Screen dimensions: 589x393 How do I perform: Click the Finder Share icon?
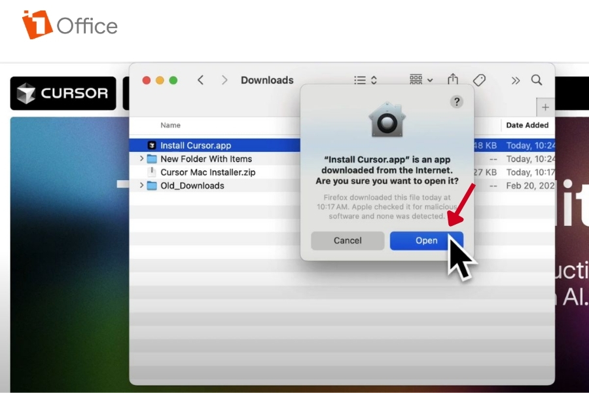point(453,79)
